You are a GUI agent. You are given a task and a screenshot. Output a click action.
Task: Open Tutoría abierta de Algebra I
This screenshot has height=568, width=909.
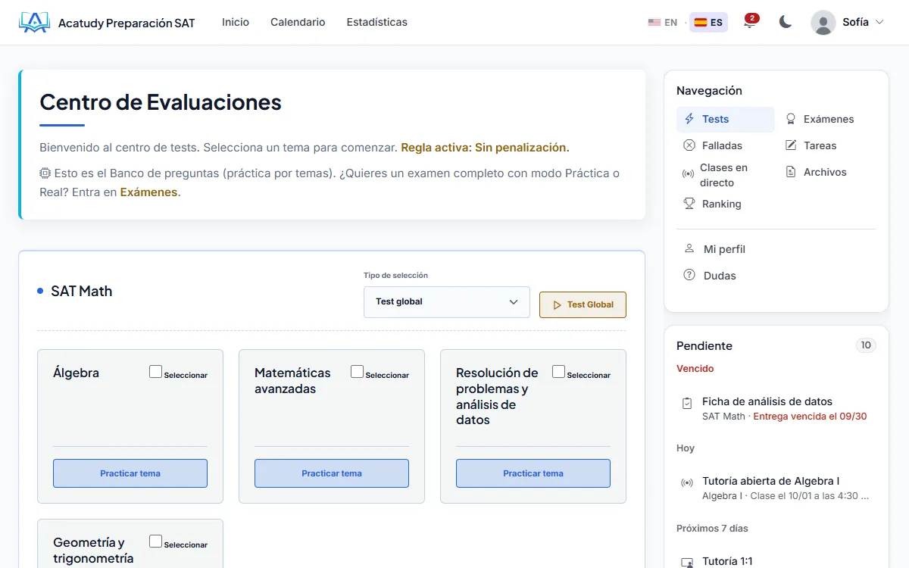pyautogui.click(x=776, y=488)
